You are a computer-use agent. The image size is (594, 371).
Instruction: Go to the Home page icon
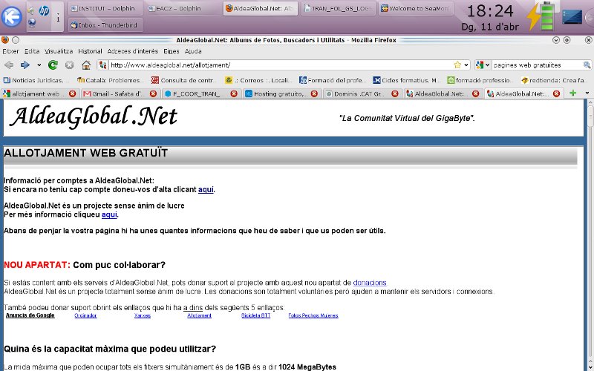tap(86, 65)
